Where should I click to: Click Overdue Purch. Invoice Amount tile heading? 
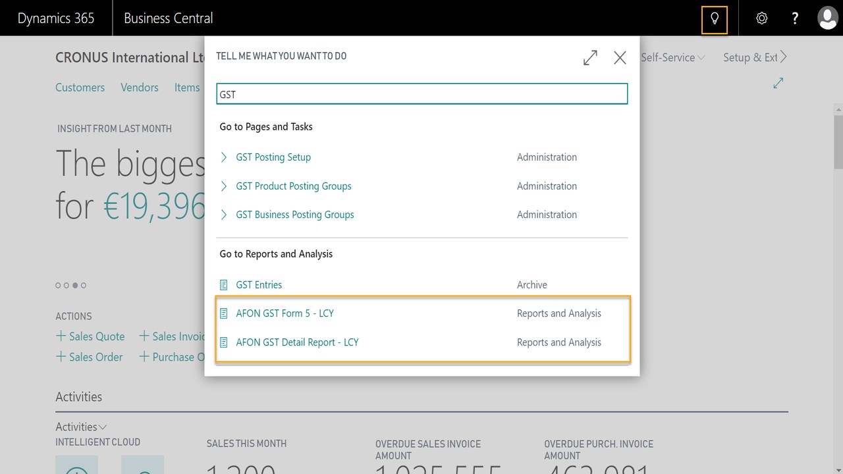click(599, 450)
